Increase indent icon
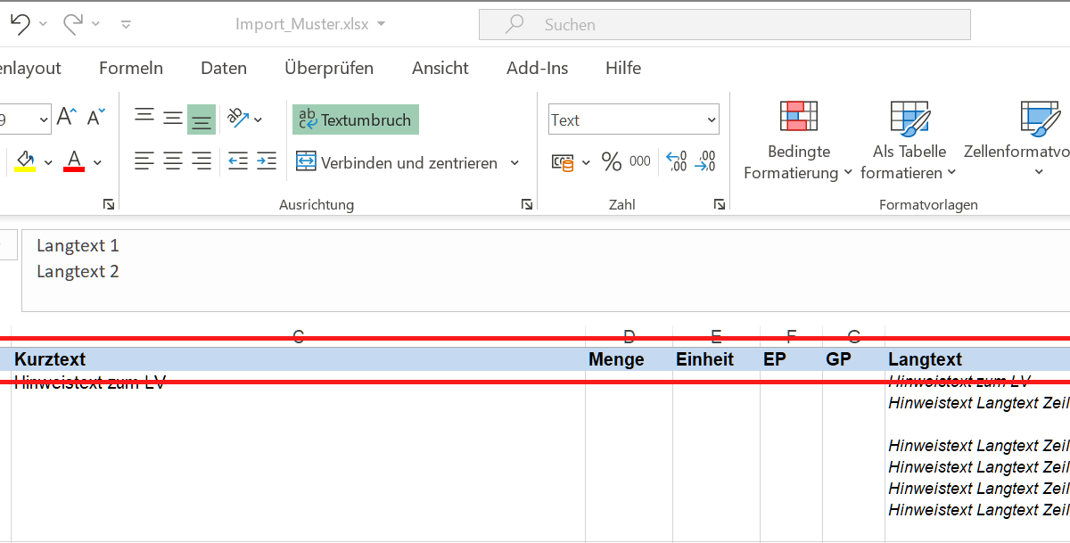 tap(267, 161)
